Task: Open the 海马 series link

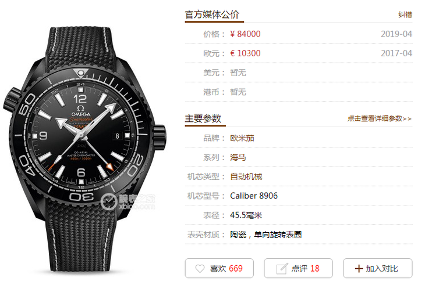Action: click(x=238, y=157)
